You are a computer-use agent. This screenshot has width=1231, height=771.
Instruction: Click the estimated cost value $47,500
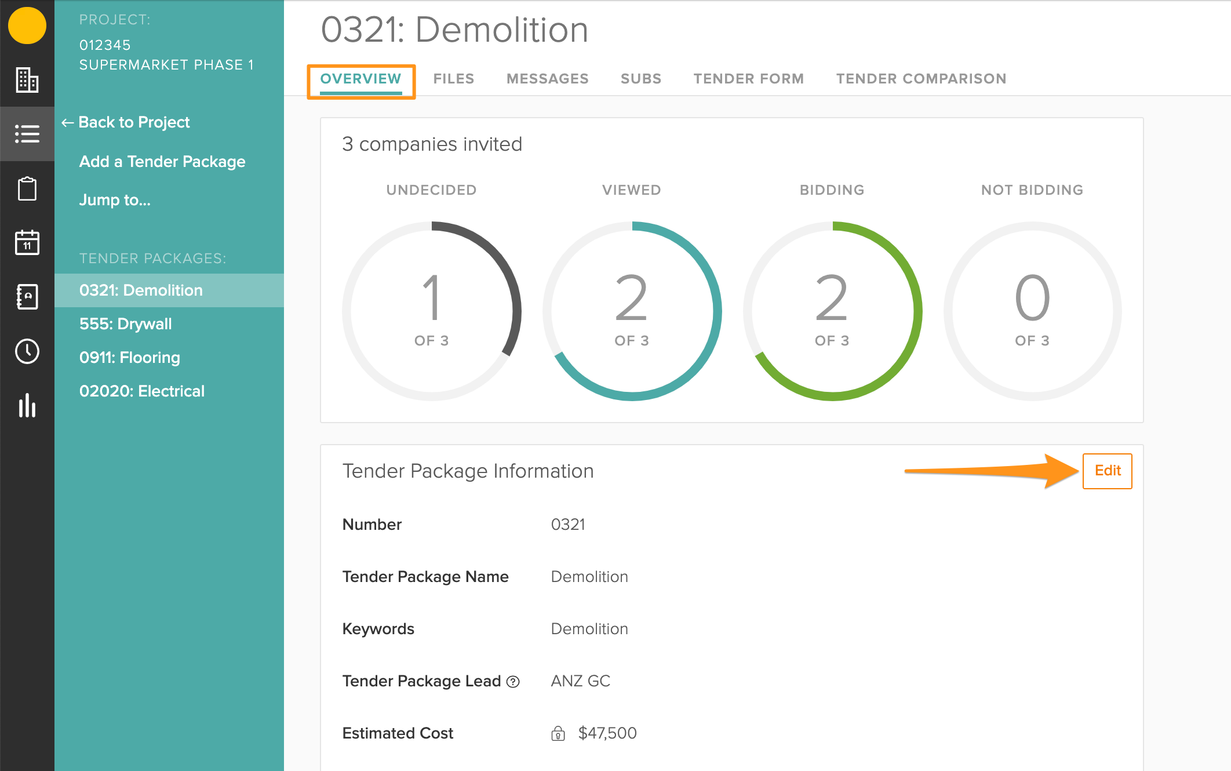pos(607,733)
